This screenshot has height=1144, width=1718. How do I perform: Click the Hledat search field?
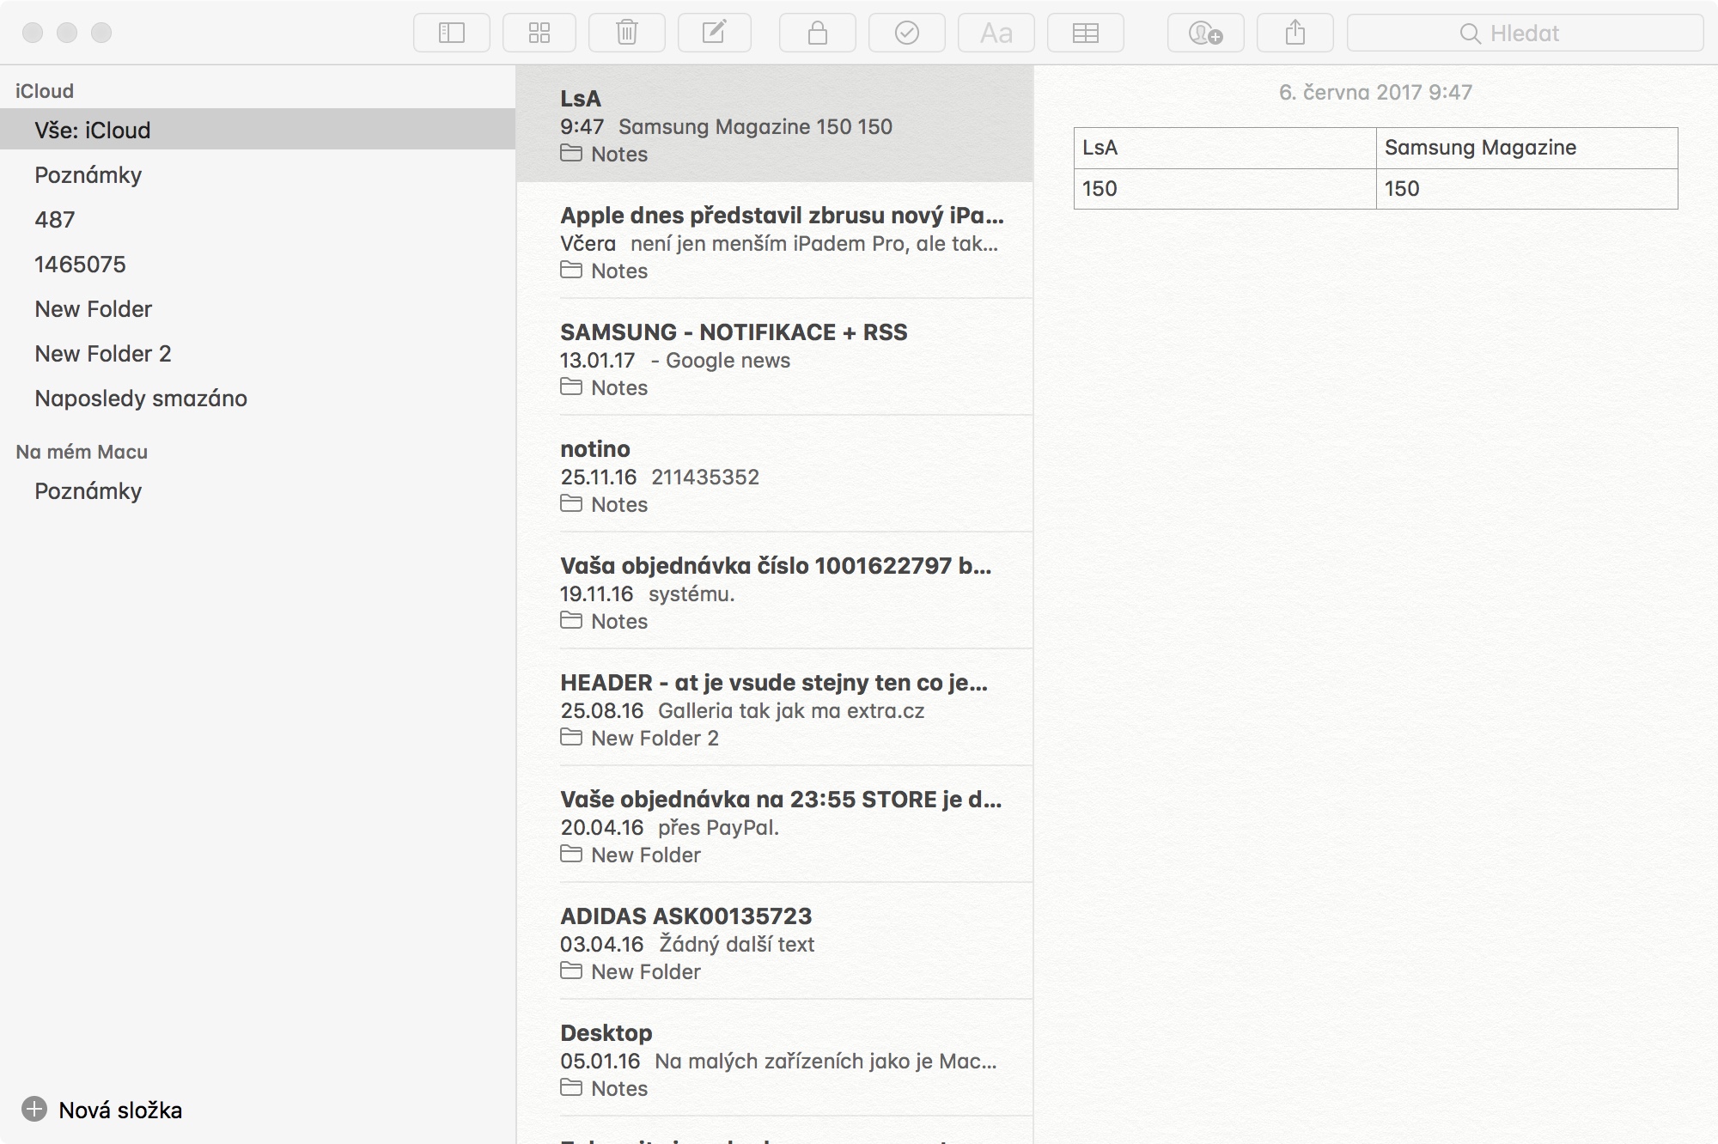(x=1525, y=33)
